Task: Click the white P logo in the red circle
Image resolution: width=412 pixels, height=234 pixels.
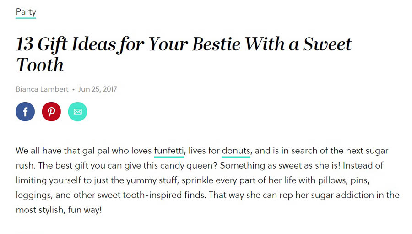Action: 51,112
